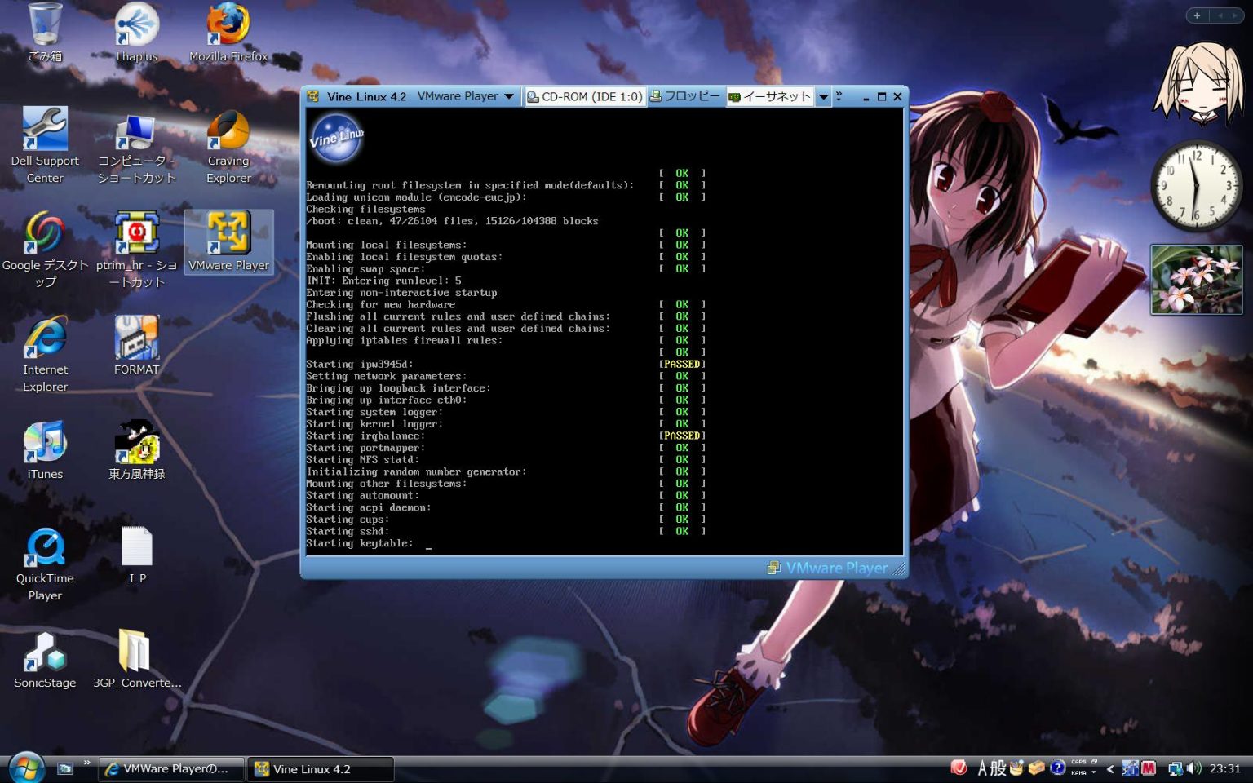
Task: Click the VMware Player logo link
Action: [x=828, y=568]
